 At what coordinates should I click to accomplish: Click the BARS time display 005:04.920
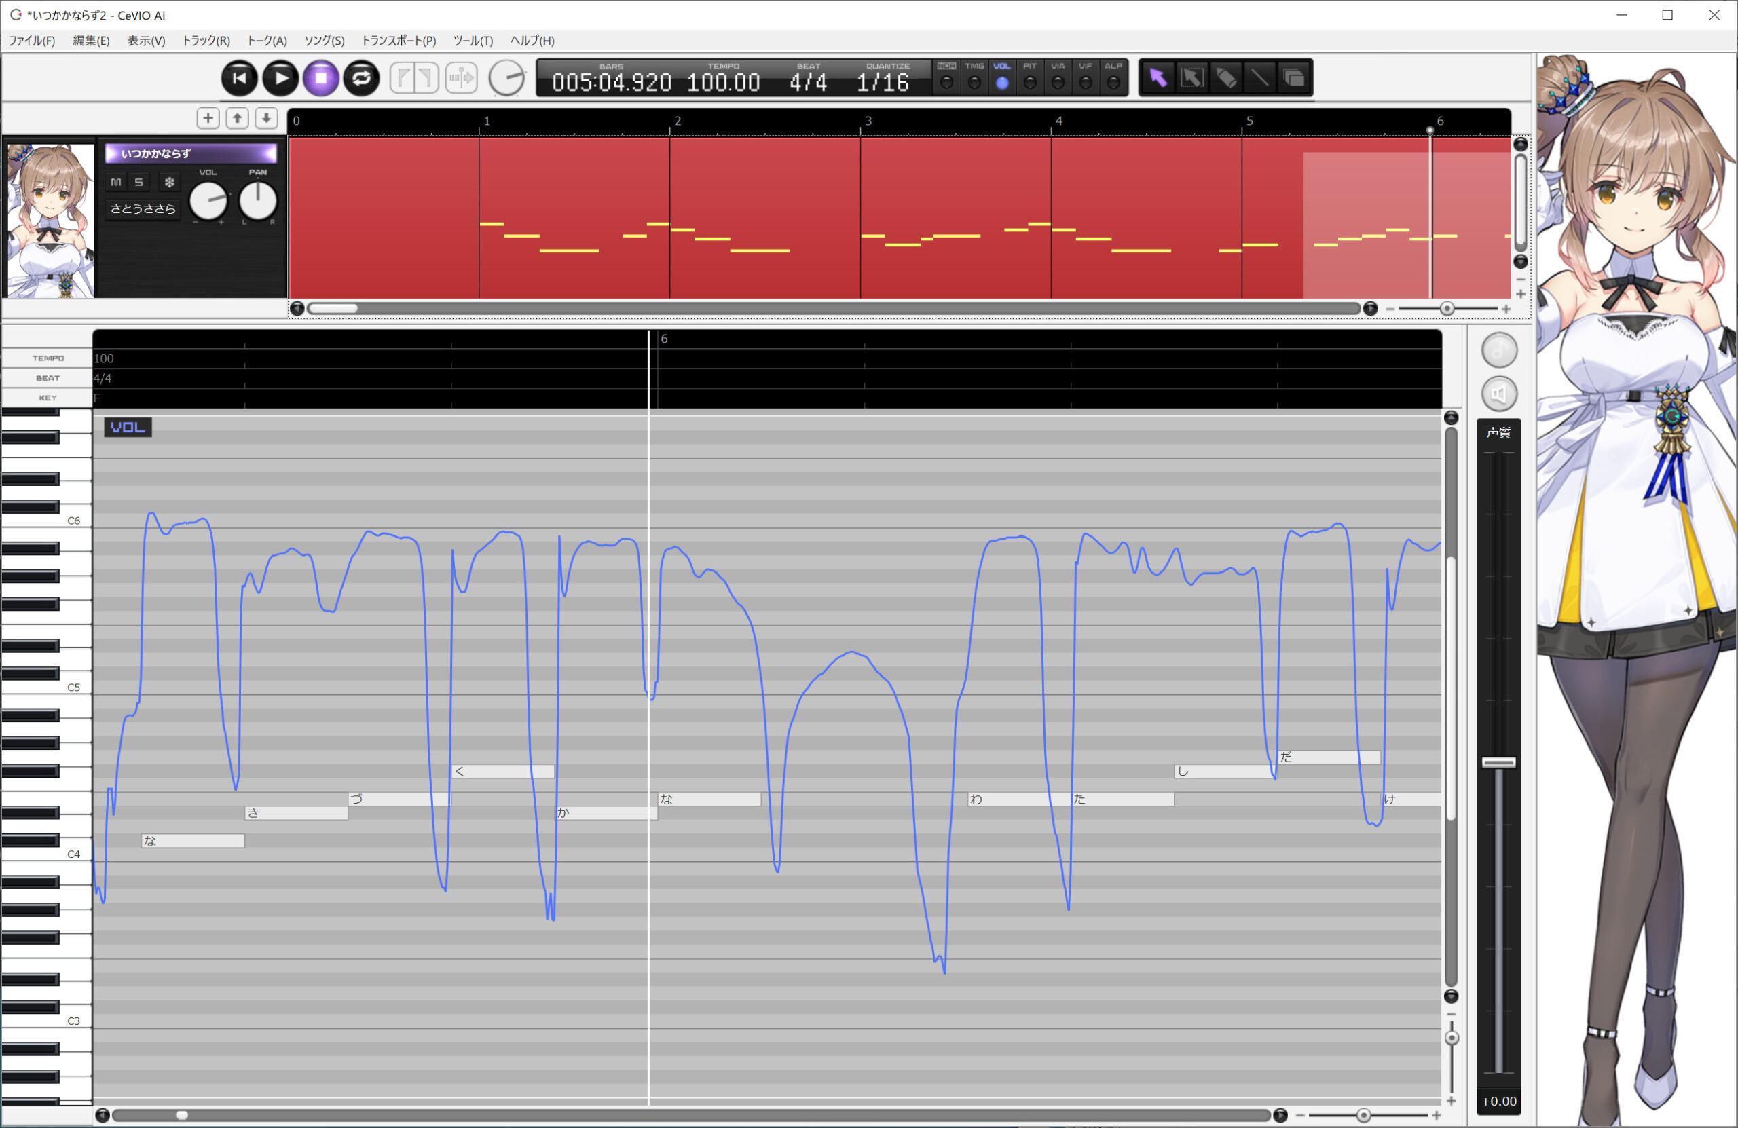pos(611,81)
